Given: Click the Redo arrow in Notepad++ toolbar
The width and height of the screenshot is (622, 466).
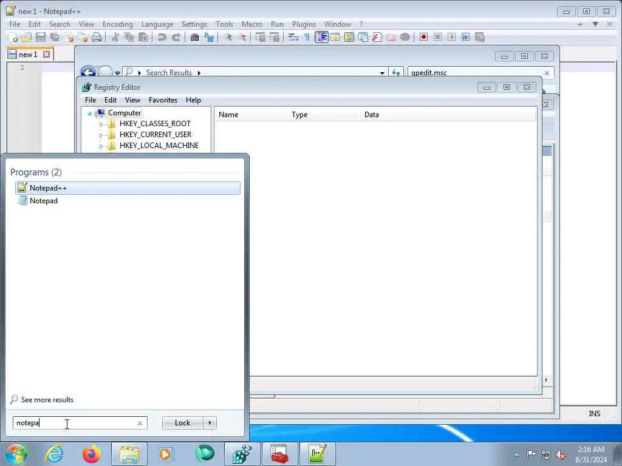Looking at the screenshot, I should pos(176,37).
